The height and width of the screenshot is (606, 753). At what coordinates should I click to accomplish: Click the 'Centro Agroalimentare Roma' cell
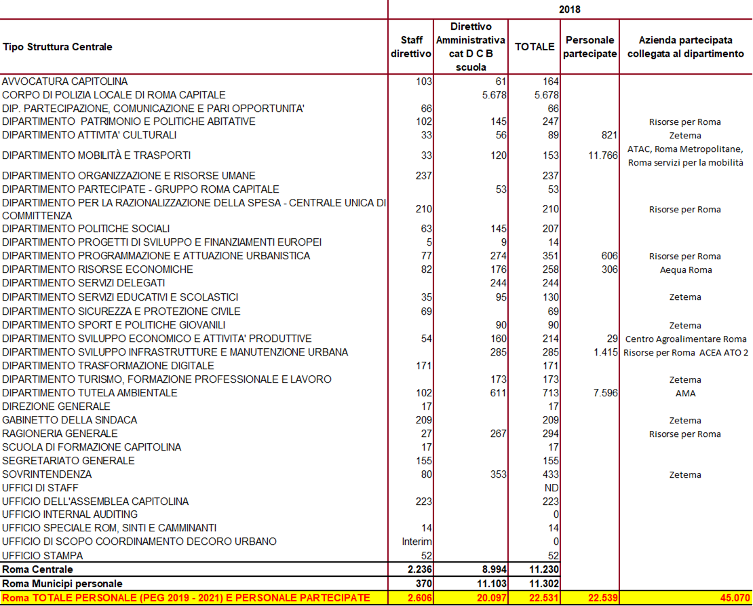coord(686,339)
